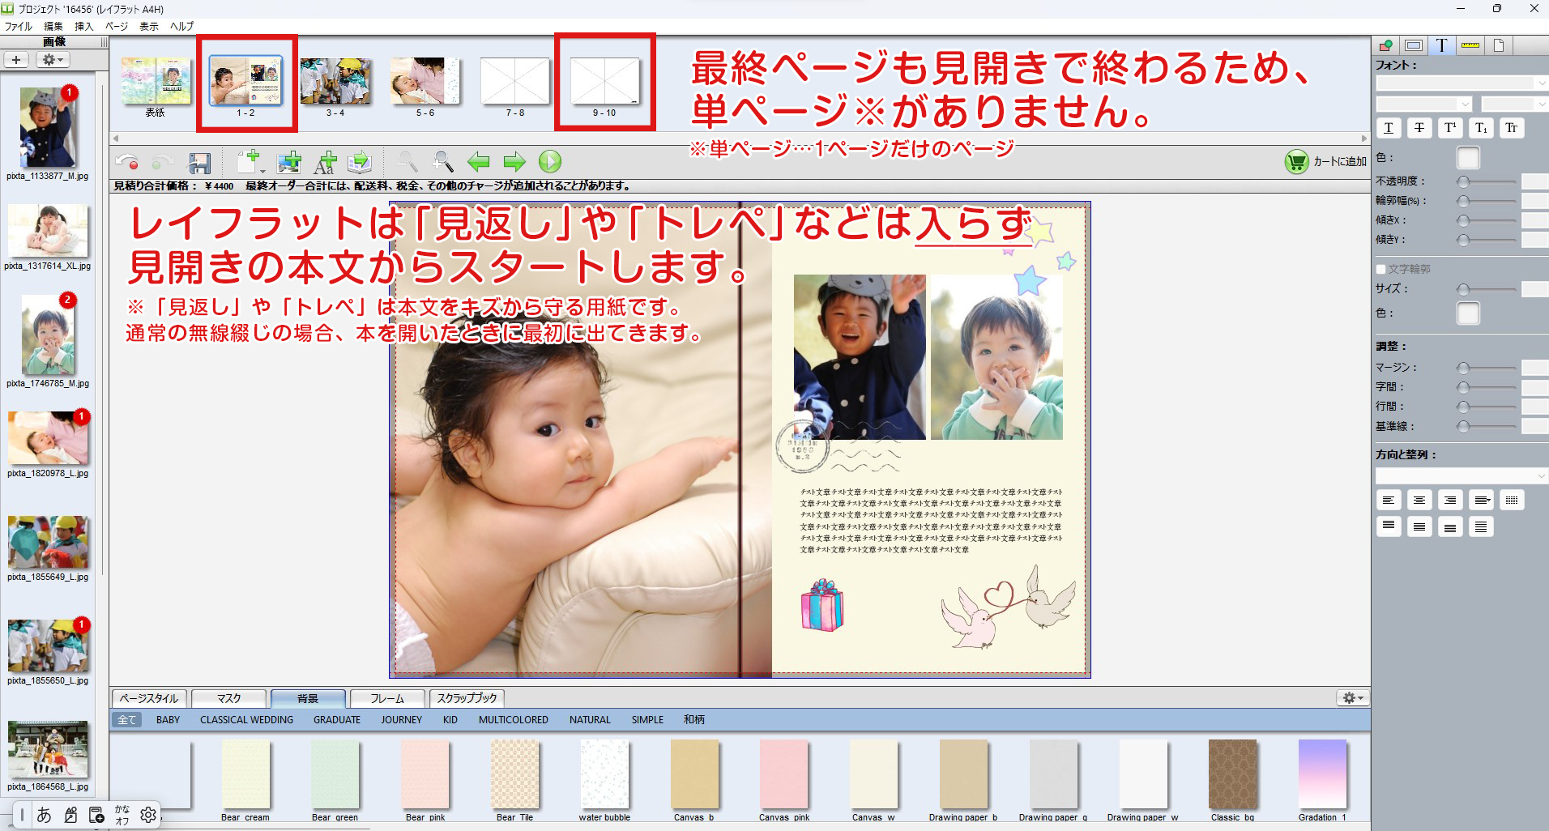
Task: Open the yellow ruler tab
Action: pos(1470,45)
